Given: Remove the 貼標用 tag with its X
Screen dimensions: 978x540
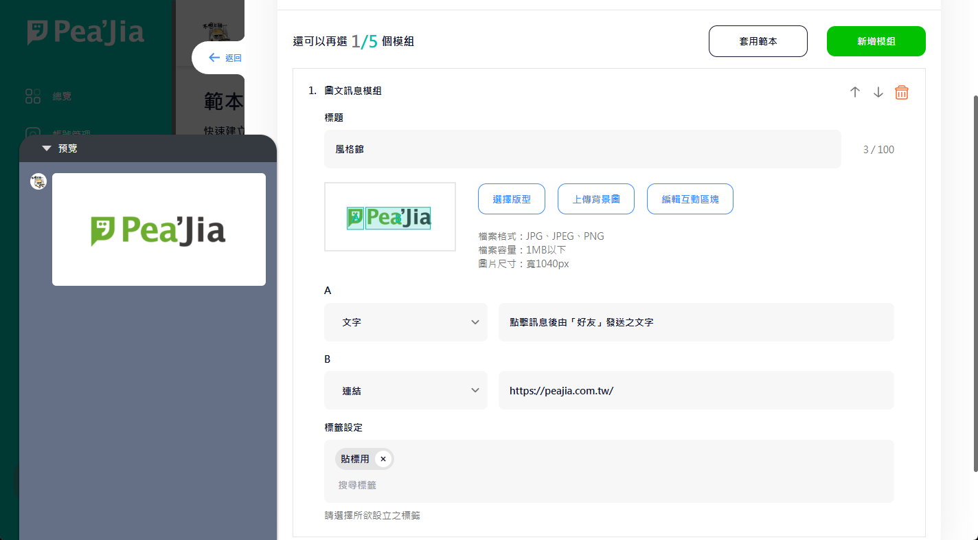Looking at the screenshot, I should [383, 459].
